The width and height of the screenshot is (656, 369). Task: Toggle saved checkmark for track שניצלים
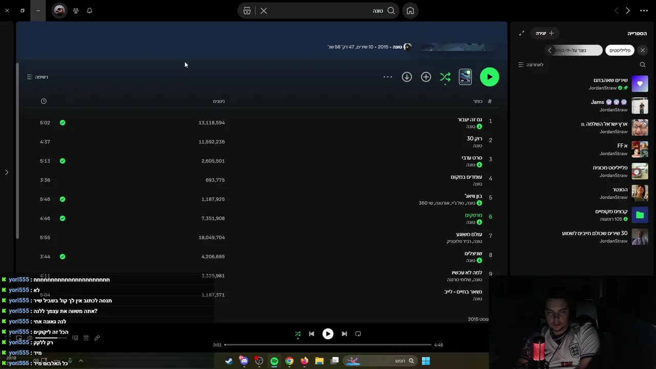coord(63,257)
